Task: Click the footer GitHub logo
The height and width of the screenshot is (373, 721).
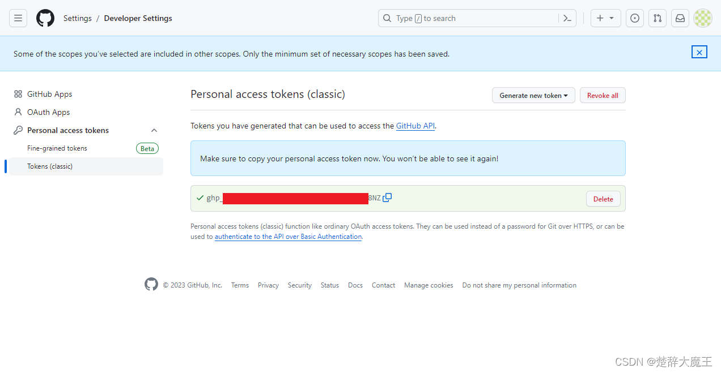Action: click(x=151, y=284)
